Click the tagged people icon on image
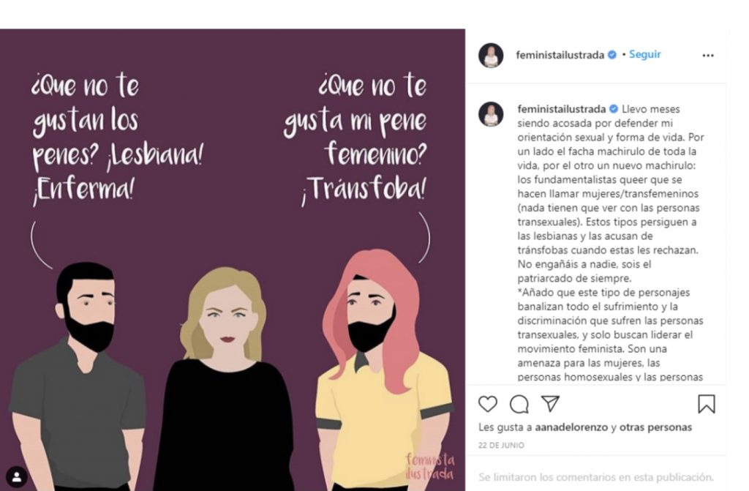 (17, 479)
